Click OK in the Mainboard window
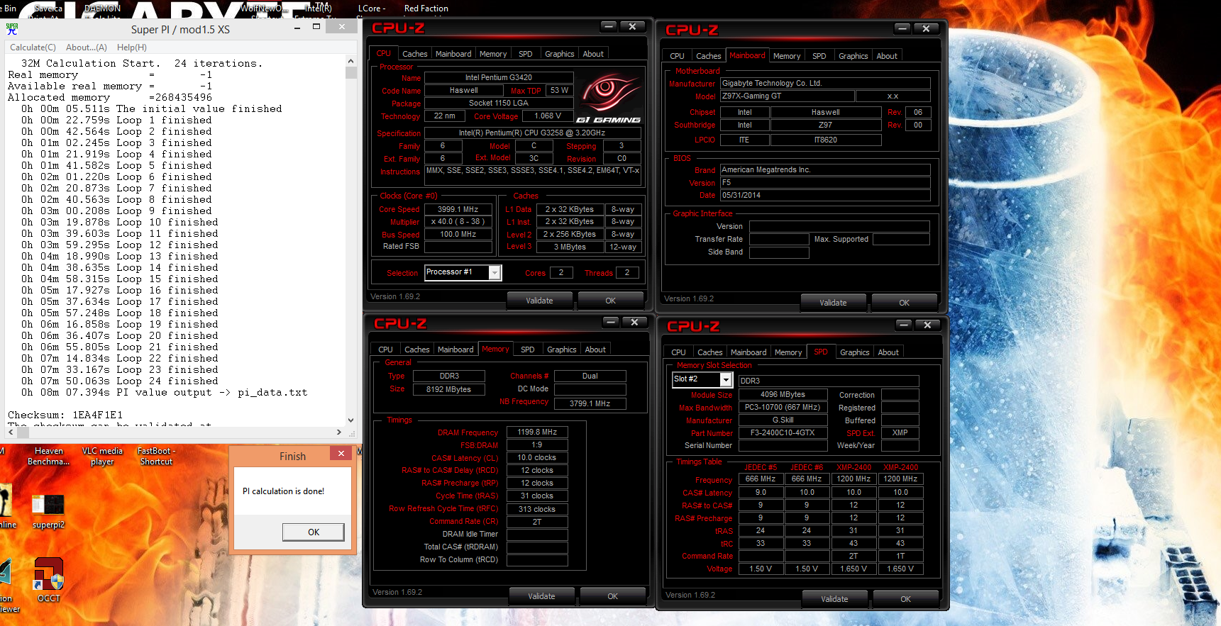Image resolution: width=1221 pixels, height=626 pixels. pyautogui.click(x=904, y=303)
